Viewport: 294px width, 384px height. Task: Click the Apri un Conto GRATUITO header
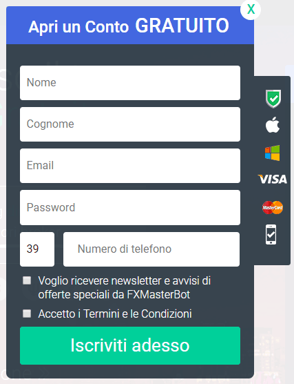(130, 26)
